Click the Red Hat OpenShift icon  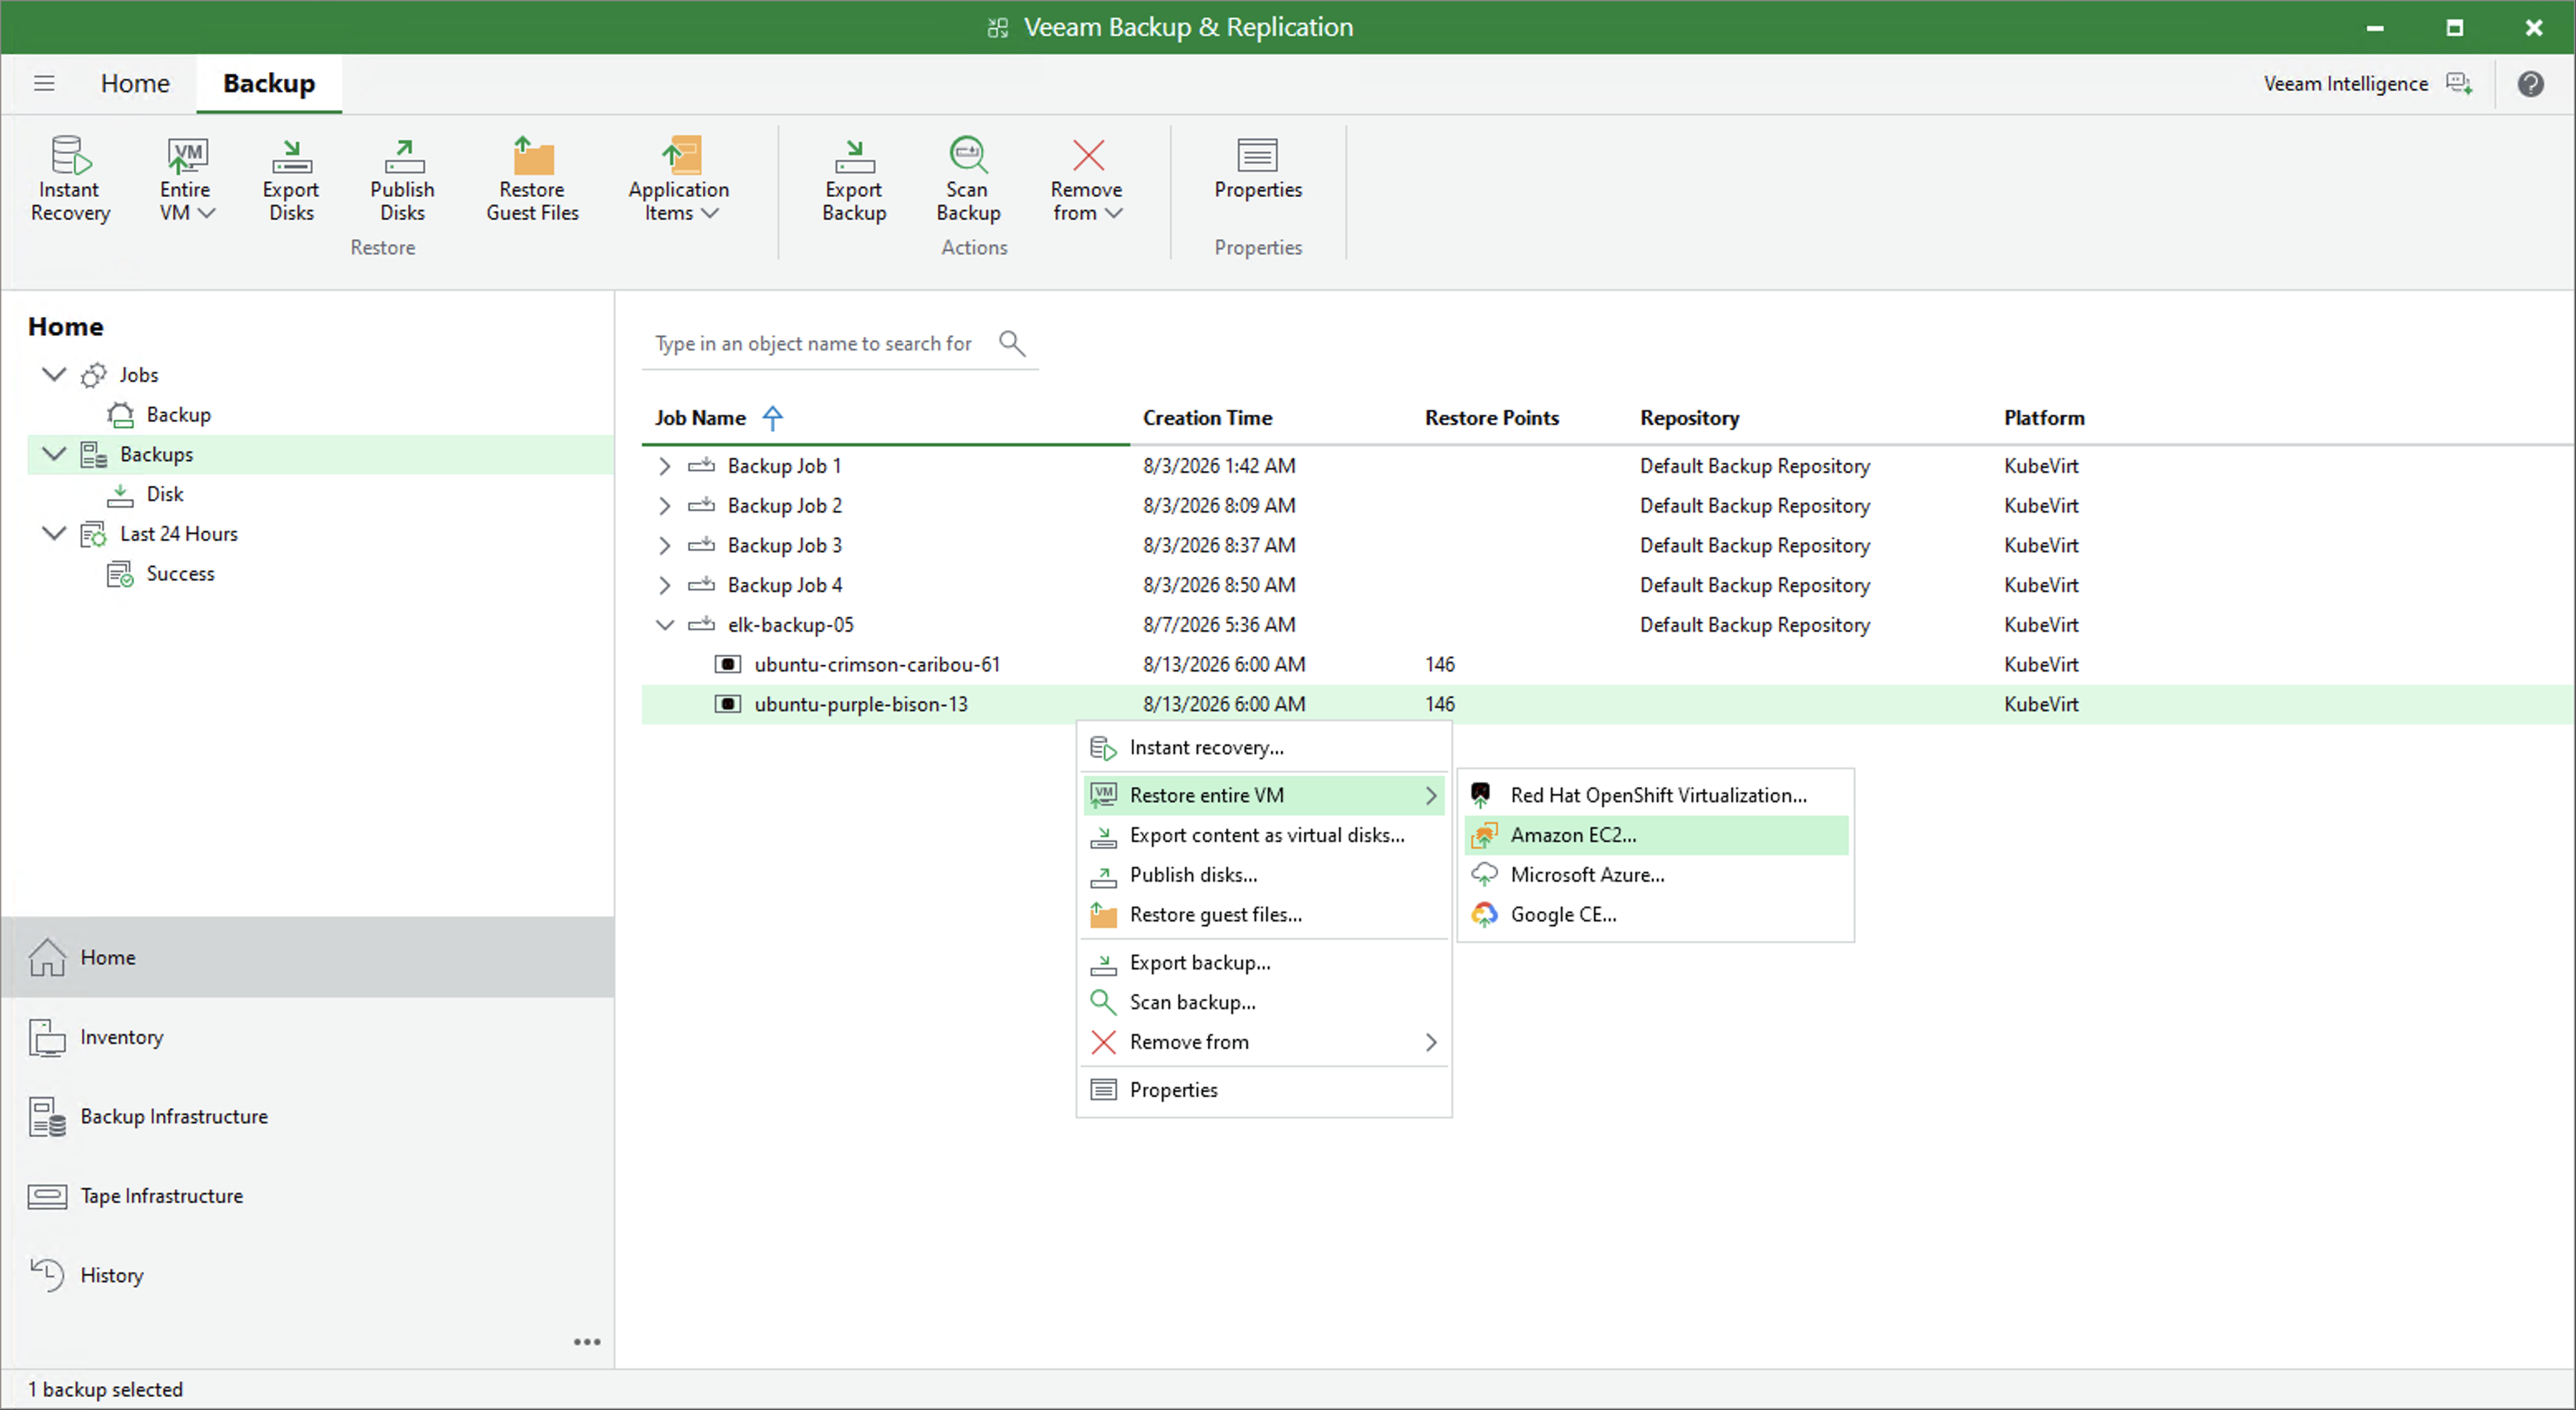point(1481,795)
